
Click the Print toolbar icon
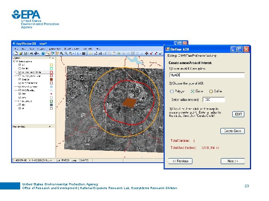point(31,54)
